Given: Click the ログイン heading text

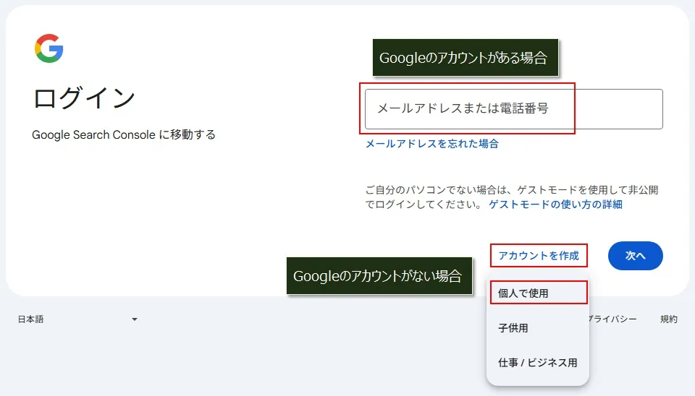Looking at the screenshot, I should click(x=84, y=98).
